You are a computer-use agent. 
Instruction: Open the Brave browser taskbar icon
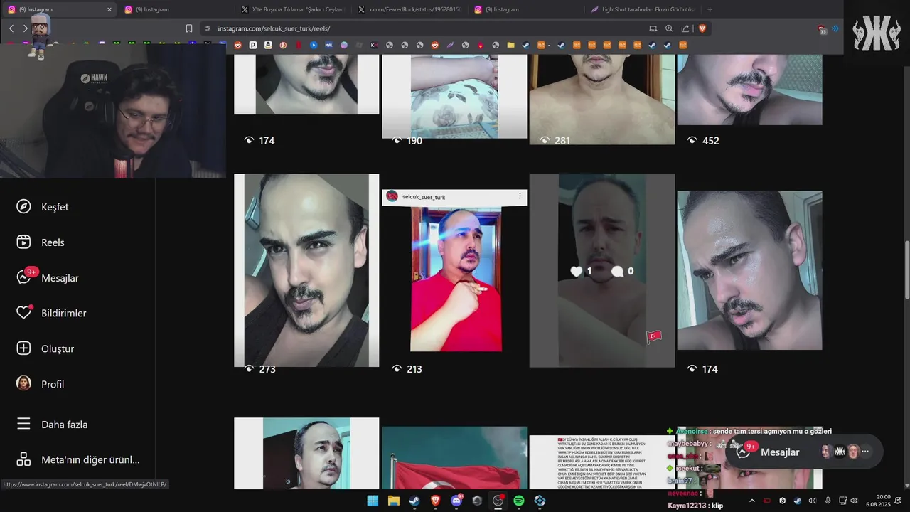click(435, 501)
